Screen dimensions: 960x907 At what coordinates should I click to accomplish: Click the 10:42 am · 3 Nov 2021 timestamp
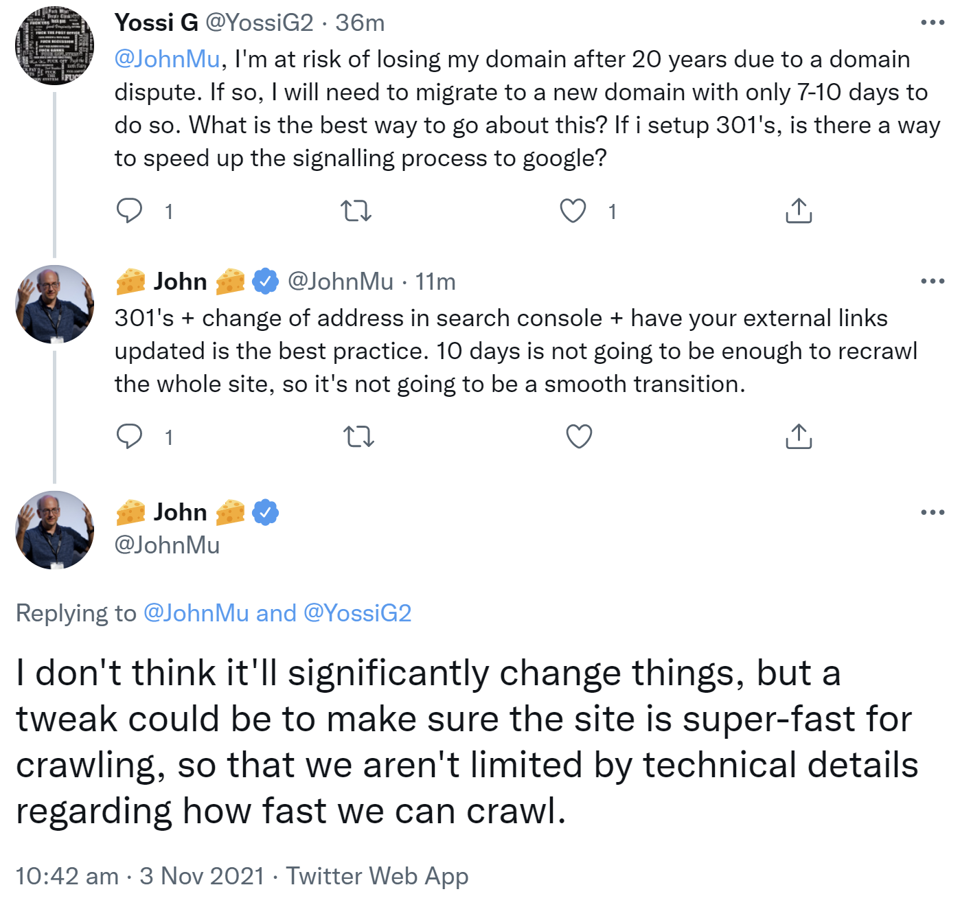[x=139, y=876]
